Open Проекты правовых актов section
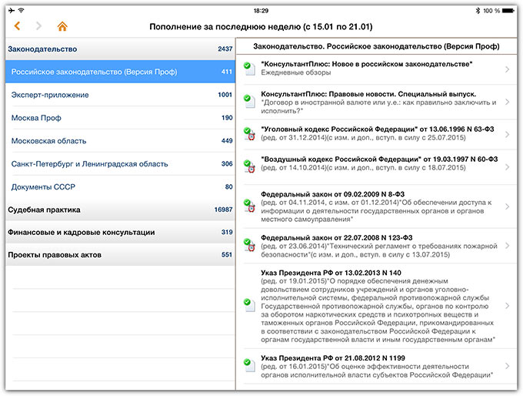Image resolution: width=523 pixels, height=396 pixels. point(121,255)
